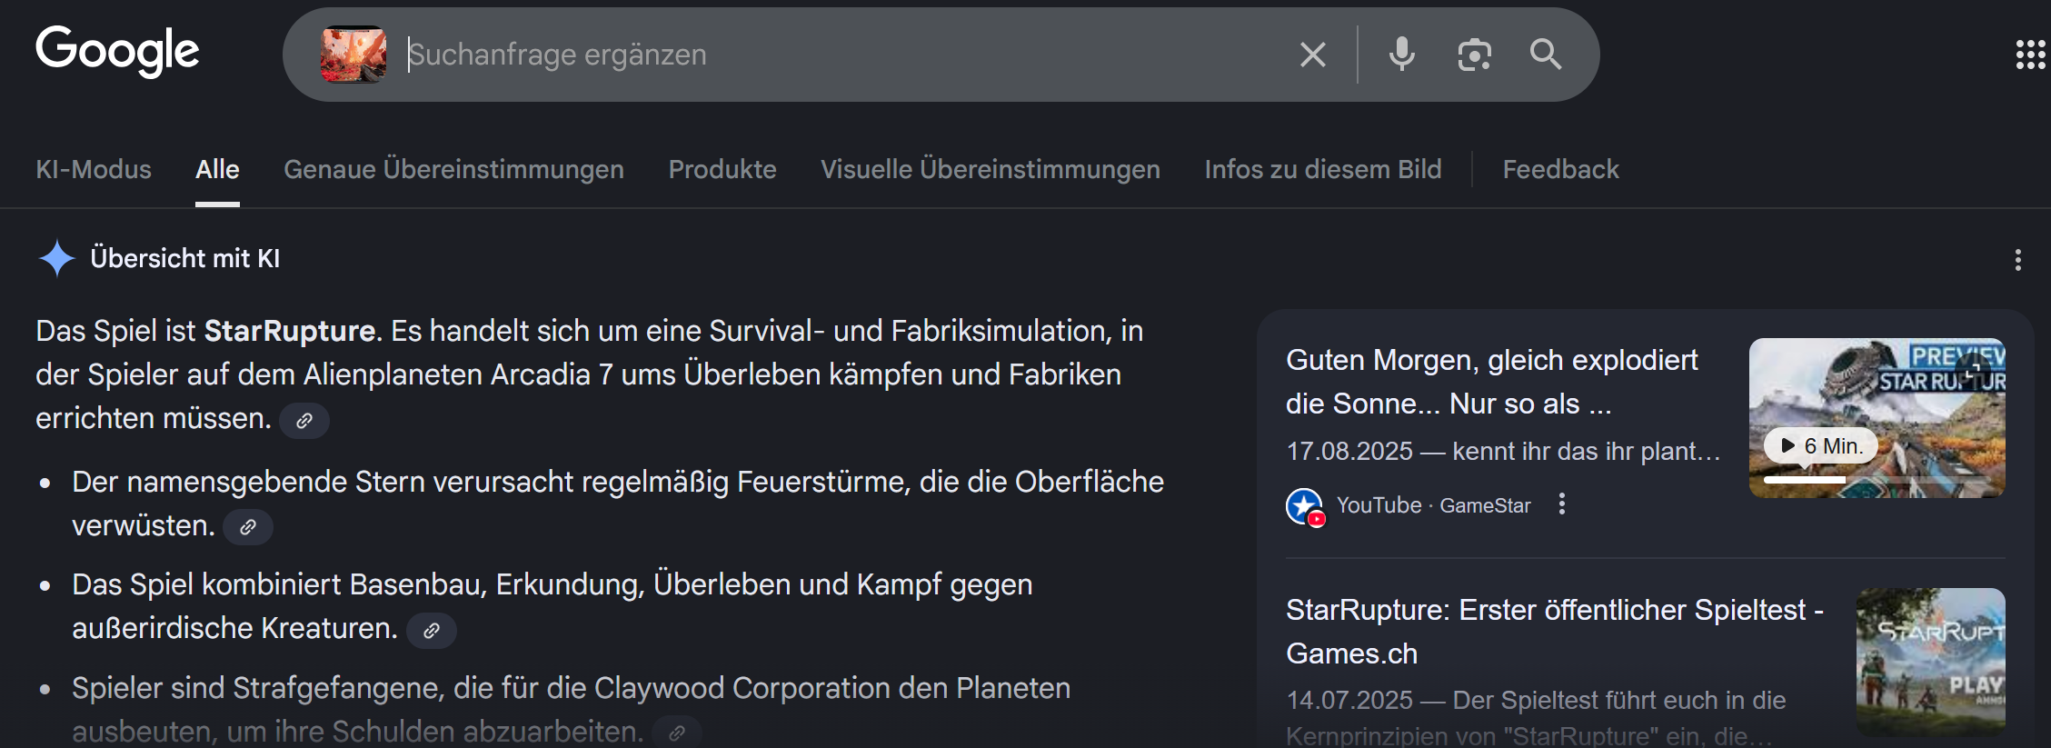Open the Produkte tab
Viewport: 2051px width, 748px height.
pos(722,169)
